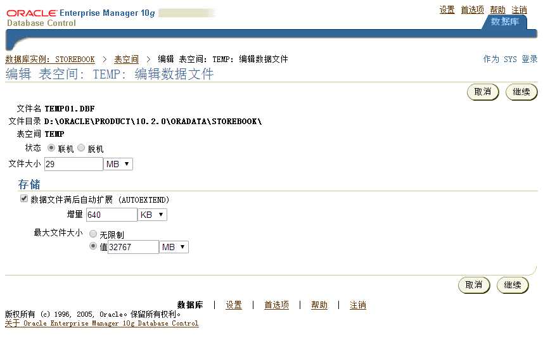Click the 增量 input field showing 640
543x342 pixels.
pyautogui.click(x=112, y=215)
